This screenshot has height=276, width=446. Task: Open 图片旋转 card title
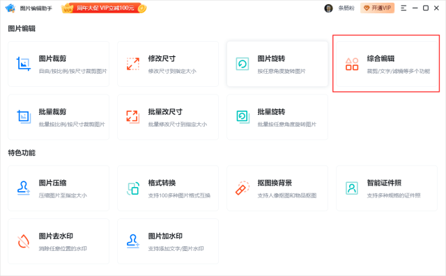[x=271, y=58]
